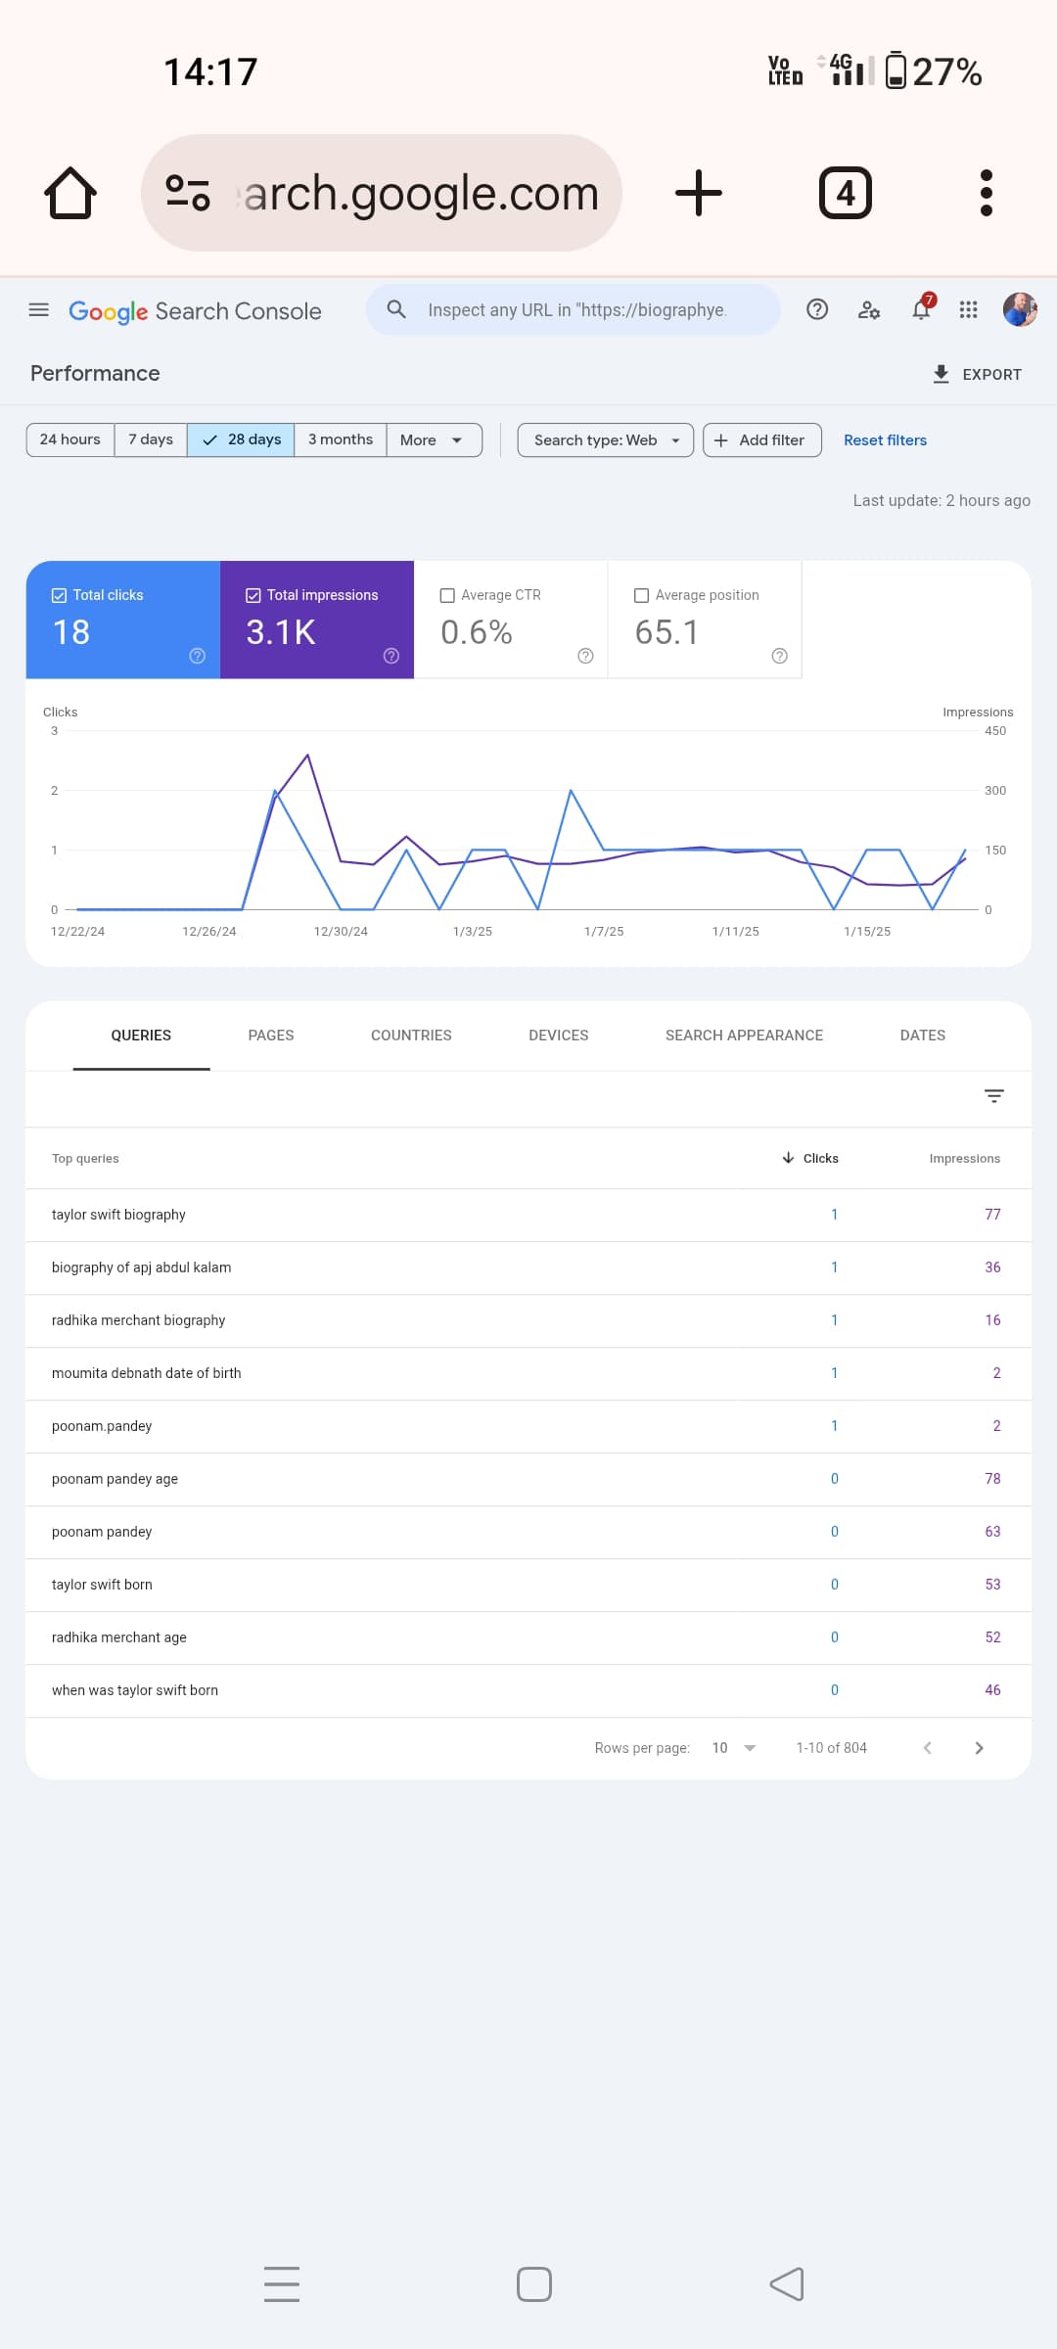Screen dimensions: 1057x2349
Task: Switch to the Search Appearance tab
Action: point(745,1036)
